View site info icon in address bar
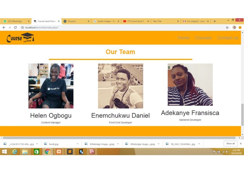This screenshot has height=173, width=244. pyautogui.click(x=22, y=27)
